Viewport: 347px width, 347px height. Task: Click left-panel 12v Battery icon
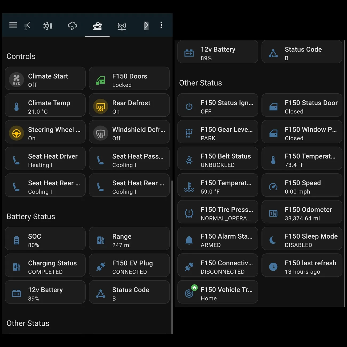click(17, 293)
